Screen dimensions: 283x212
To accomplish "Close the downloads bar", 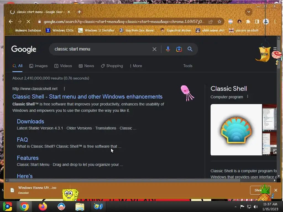I will click(276, 190).
